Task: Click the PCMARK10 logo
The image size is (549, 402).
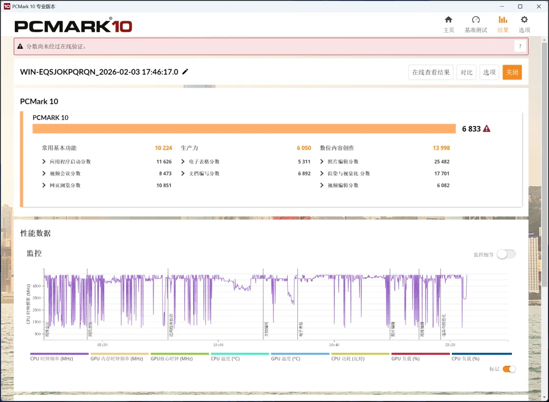Action: (73, 25)
